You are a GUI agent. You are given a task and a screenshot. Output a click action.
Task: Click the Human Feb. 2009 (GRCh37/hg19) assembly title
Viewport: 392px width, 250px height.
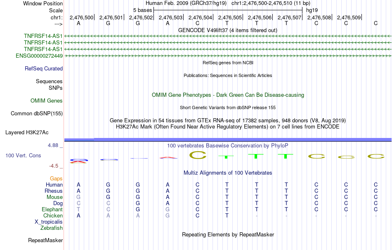(186, 3)
